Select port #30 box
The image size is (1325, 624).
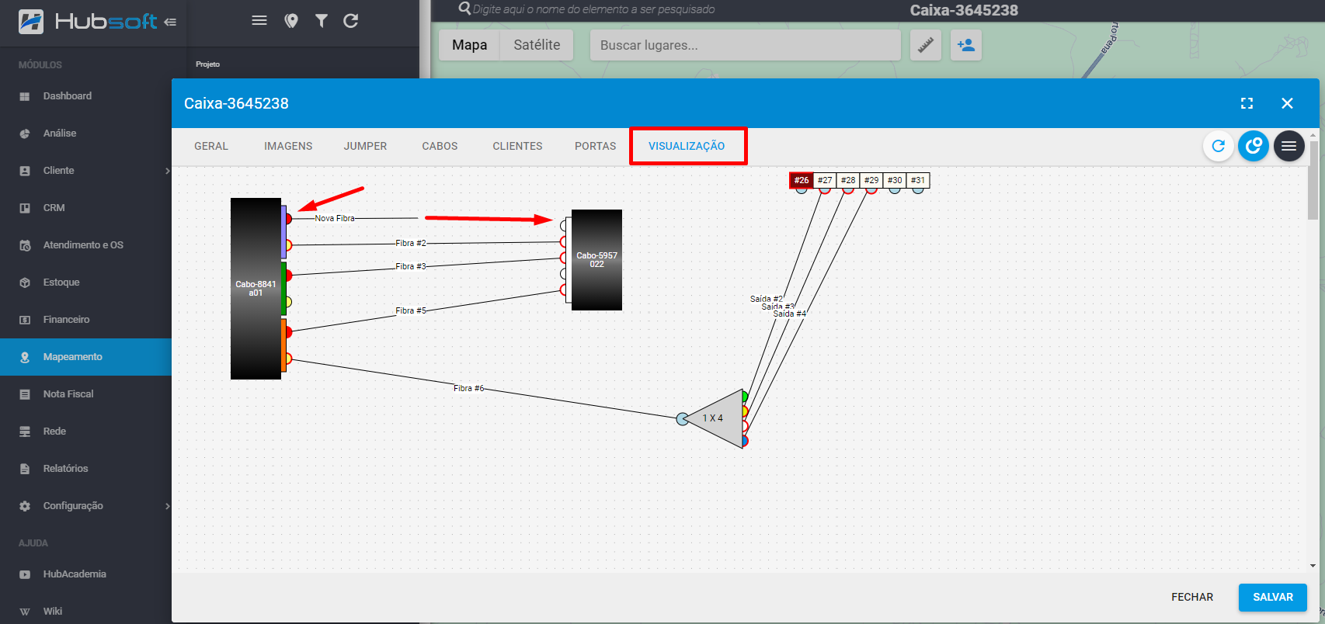(895, 180)
